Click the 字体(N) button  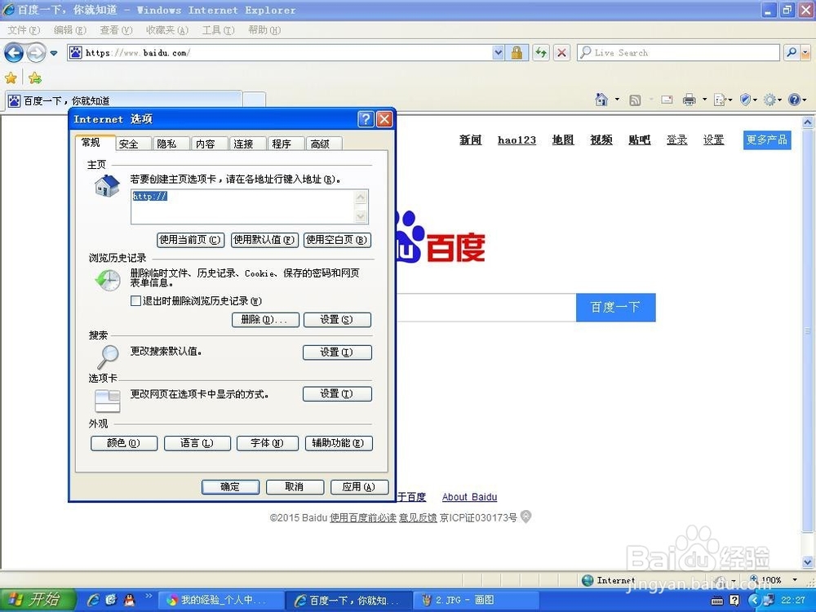coord(268,443)
